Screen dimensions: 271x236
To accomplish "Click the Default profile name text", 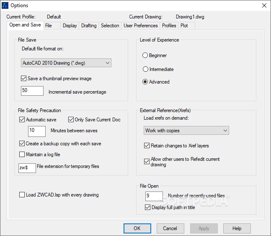I will click(54, 17).
